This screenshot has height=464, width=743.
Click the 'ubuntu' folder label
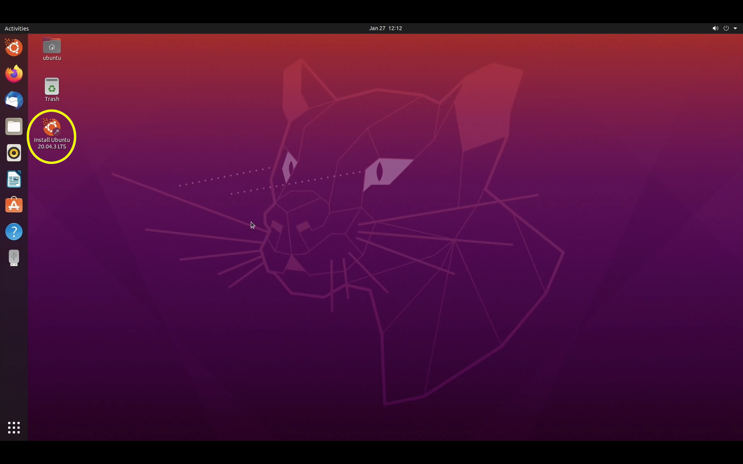52,58
